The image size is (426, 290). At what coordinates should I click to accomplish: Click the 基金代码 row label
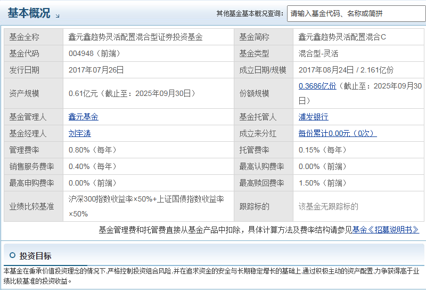point(24,54)
